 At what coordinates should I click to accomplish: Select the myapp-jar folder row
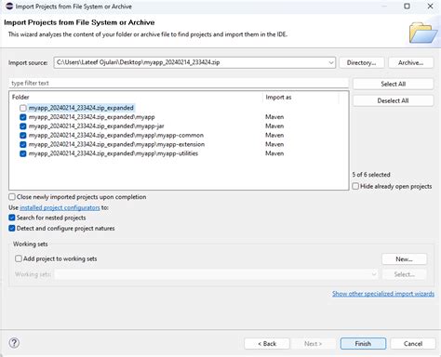tap(97, 126)
